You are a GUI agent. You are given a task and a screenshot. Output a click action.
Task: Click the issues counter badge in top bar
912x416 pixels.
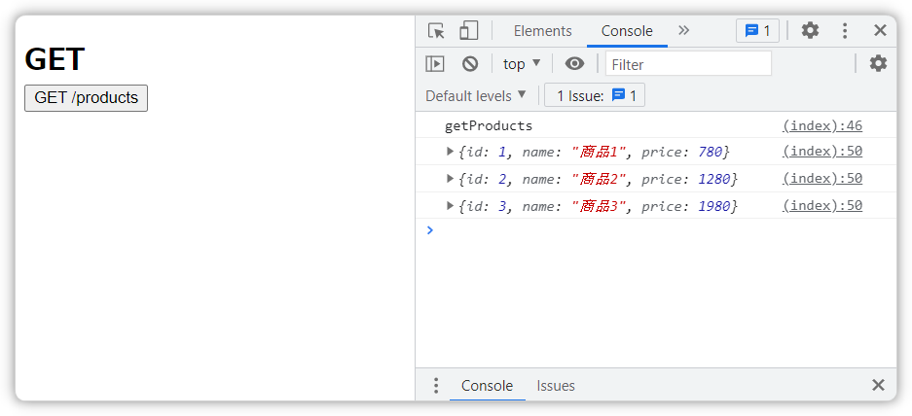click(x=757, y=31)
